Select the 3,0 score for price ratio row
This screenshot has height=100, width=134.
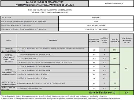point(94,83)
